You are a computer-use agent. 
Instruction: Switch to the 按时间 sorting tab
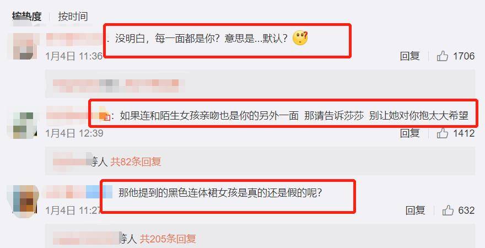(x=73, y=17)
